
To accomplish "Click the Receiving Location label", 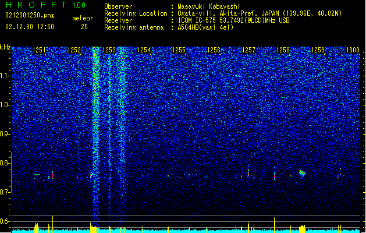I will coord(136,13).
